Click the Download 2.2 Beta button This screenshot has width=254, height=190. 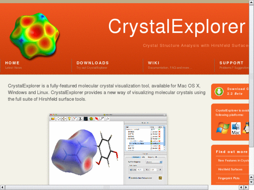pyautogui.click(x=230, y=92)
